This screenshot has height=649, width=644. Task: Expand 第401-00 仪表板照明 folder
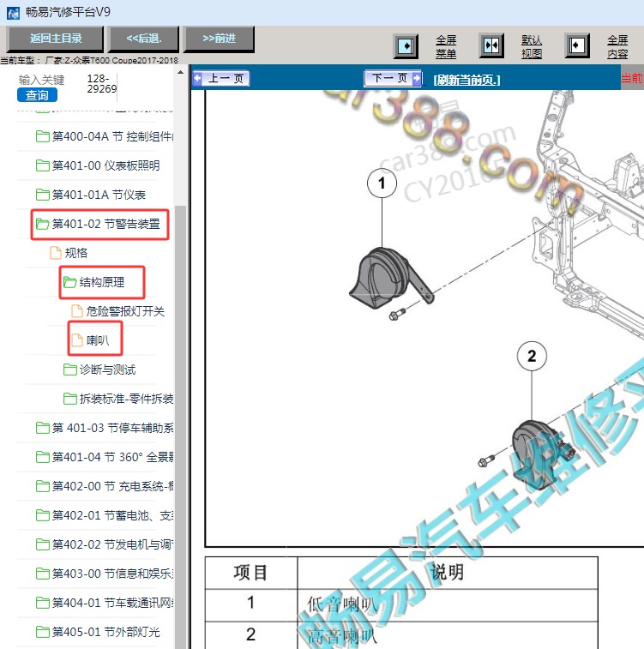point(98,165)
